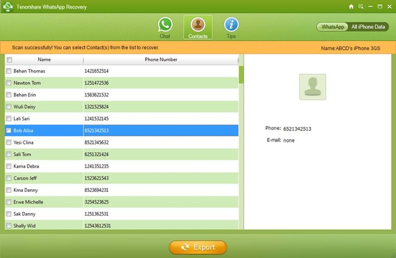The width and height of the screenshot is (396, 258).
Task: Minimize the WhatsApp Recovery window
Action: point(370,7)
